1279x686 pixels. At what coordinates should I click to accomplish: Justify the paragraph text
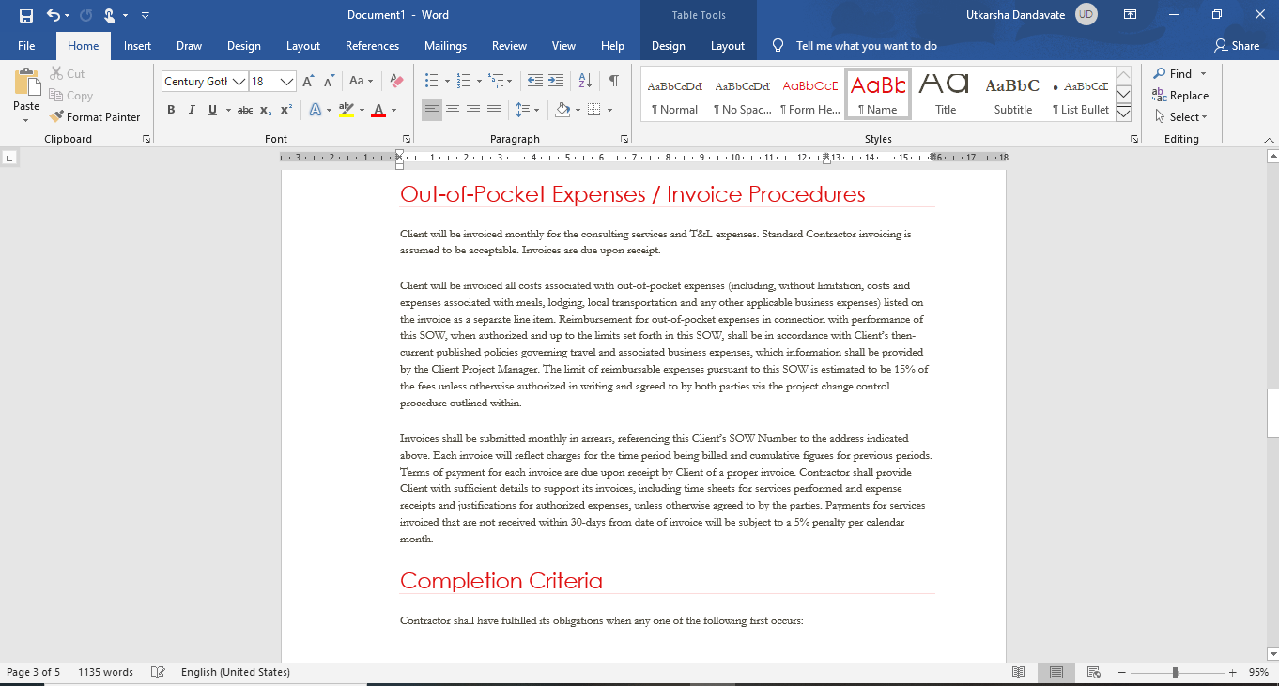point(494,110)
